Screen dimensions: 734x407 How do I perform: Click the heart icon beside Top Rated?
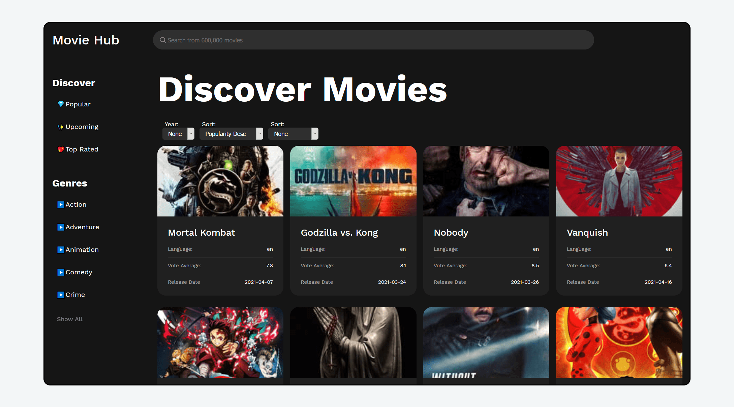pos(61,149)
